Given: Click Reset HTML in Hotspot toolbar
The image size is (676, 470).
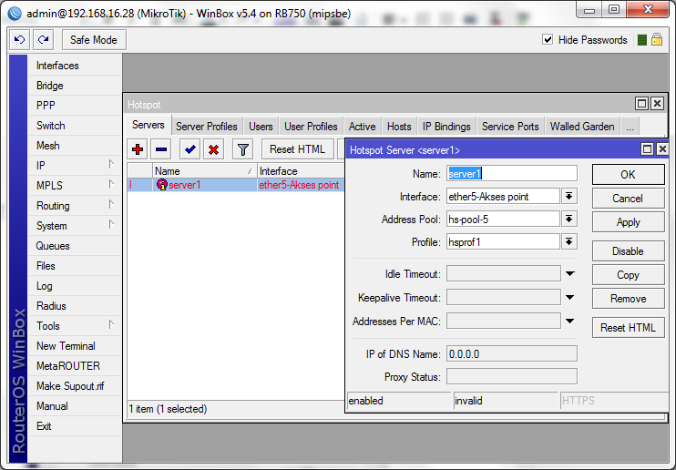Looking at the screenshot, I should tap(298, 149).
